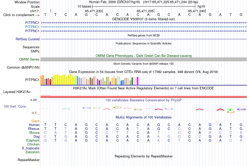The width and height of the screenshot is (247, 166).
Task: Open '100 vertebrates Basewise Conservation by PhyloP' title
Action: pyautogui.click(x=144, y=100)
